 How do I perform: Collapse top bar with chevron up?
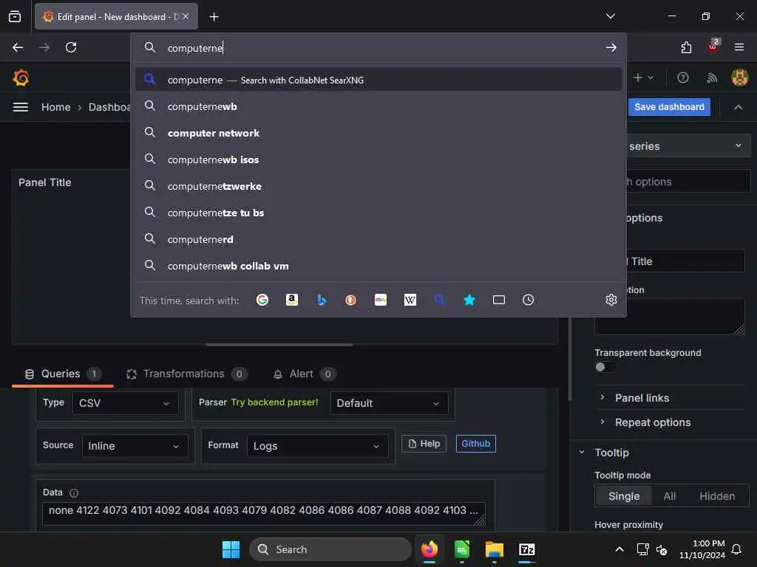click(x=739, y=107)
